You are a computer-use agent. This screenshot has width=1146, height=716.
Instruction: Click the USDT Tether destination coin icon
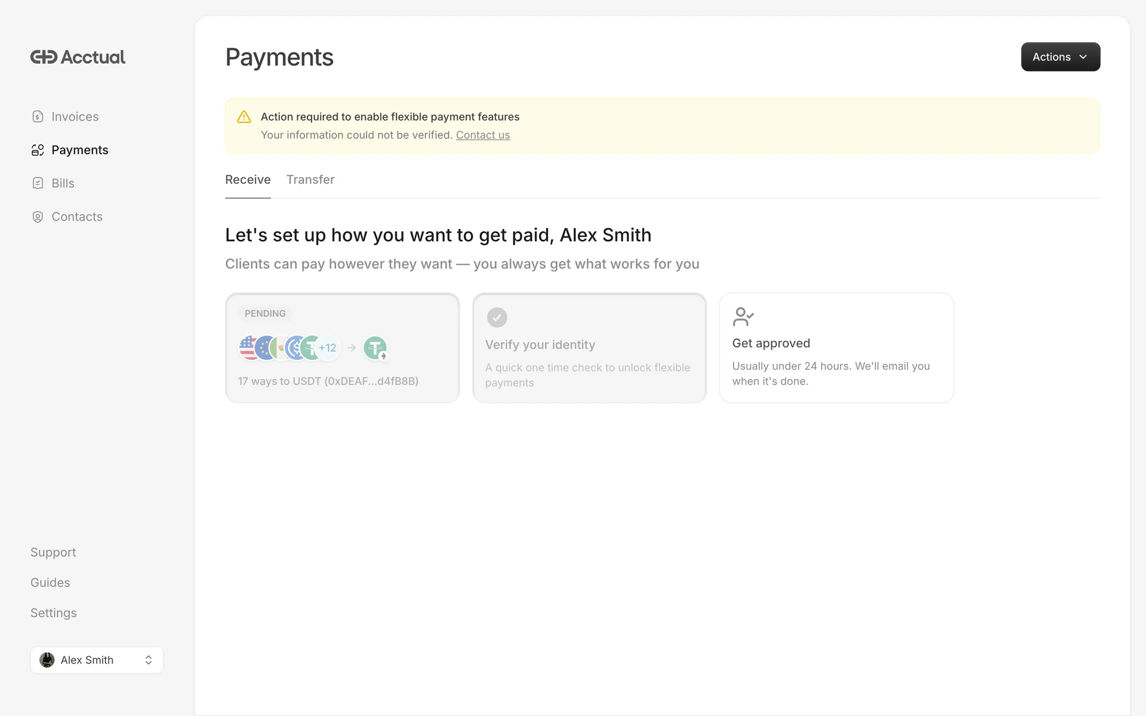click(375, 348)
